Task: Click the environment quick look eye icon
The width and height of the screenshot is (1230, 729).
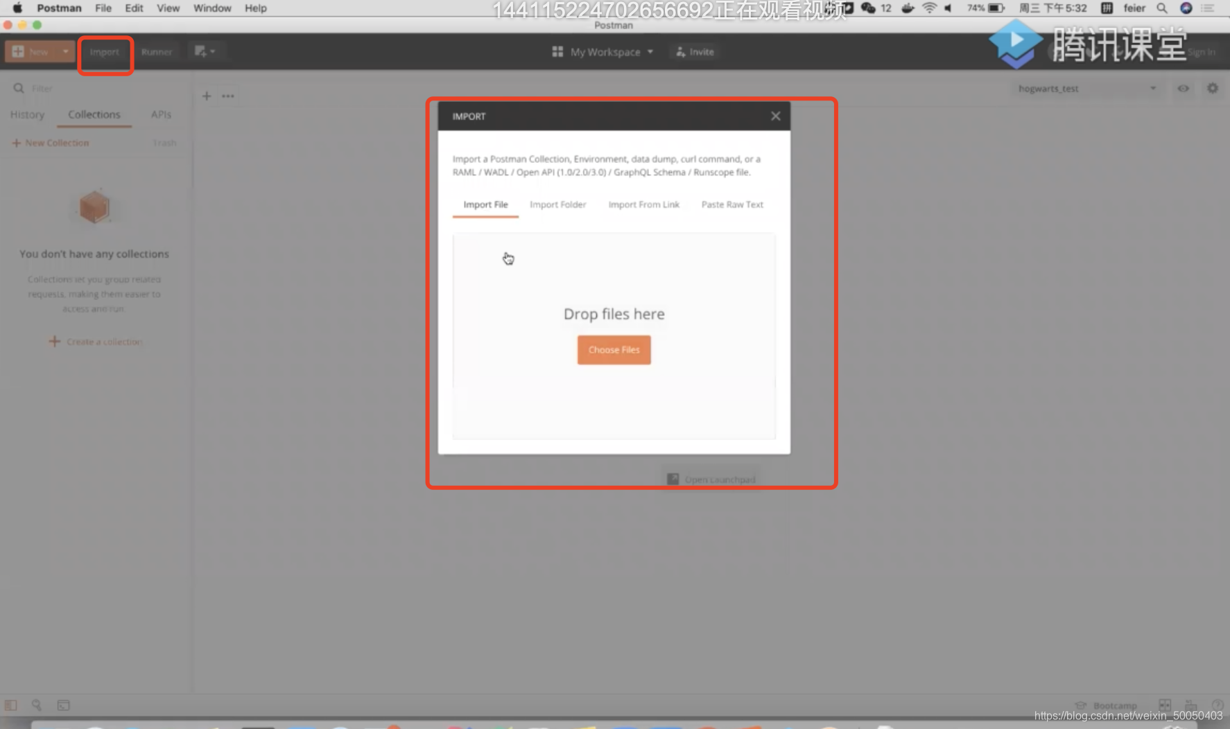Action: click(1184, 88)
